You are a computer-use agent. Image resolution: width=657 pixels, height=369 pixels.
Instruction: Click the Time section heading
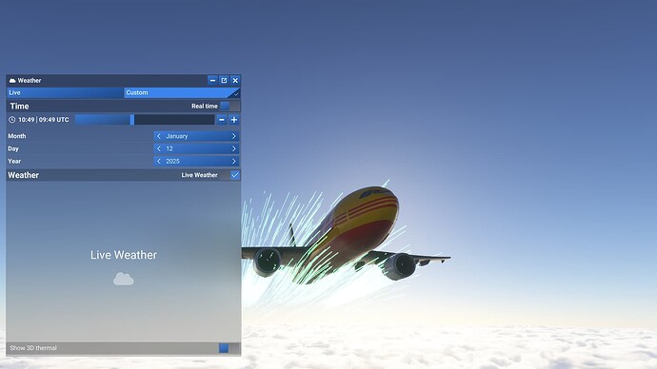tap(19, 107)
